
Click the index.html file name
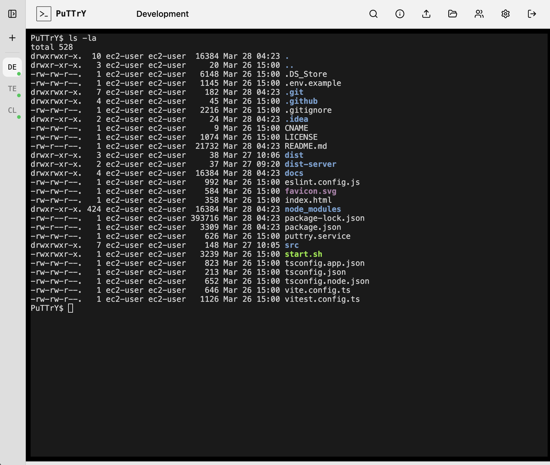[308, 200]
